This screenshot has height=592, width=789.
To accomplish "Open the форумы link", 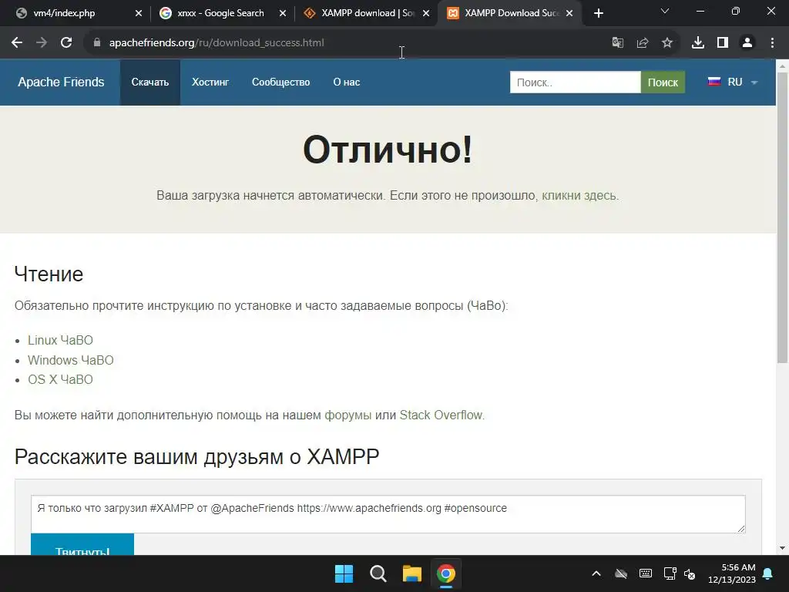I will (348, 415).
